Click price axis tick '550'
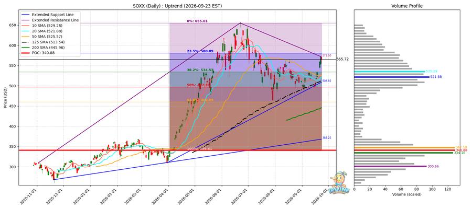This screenshot has height=209, width=472. (x=14, y=66)
